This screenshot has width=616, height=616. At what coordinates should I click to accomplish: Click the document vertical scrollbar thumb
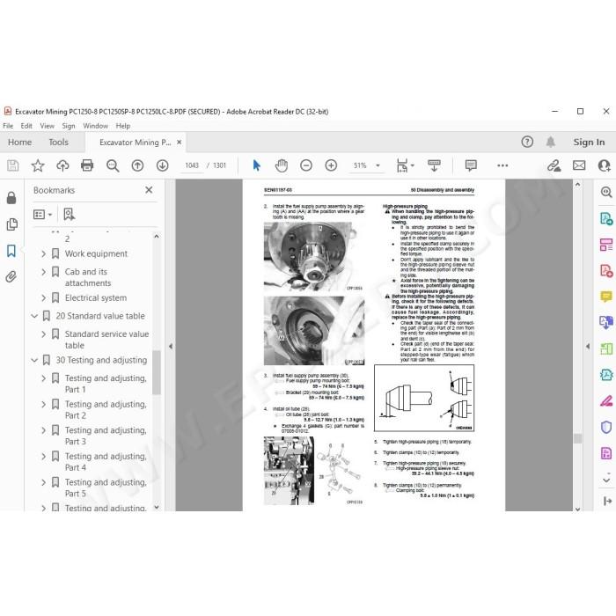click(577, 438)
